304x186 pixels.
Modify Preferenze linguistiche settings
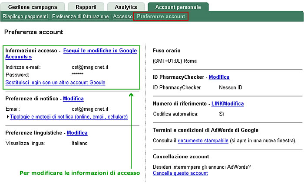click(77, 133)
